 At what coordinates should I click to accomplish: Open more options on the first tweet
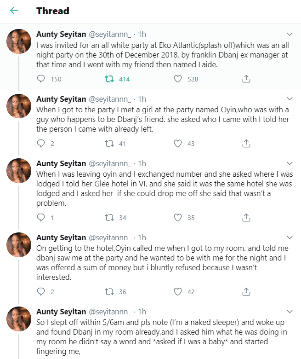pos(290,35)
